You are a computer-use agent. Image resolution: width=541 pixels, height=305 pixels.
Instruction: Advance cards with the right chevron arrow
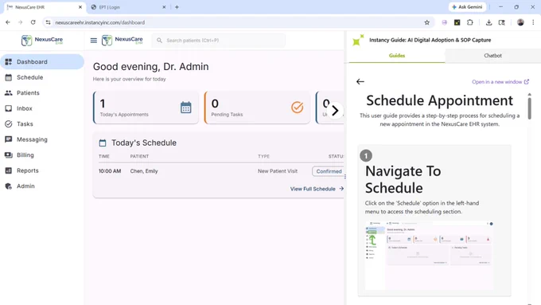pyautogui.click(x=335, y=111)
